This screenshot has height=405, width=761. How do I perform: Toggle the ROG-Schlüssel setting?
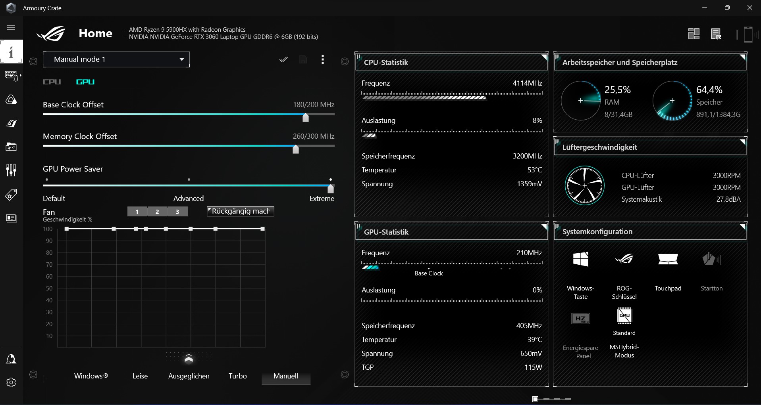pos(624,259)
